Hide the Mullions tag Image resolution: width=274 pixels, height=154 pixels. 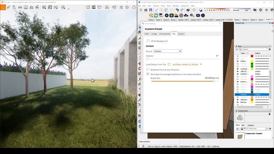[x=238, y=61]
